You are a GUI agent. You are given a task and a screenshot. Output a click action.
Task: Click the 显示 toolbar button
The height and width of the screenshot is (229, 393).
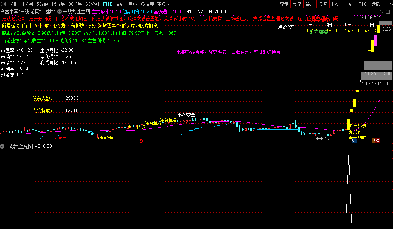[284, 4]
